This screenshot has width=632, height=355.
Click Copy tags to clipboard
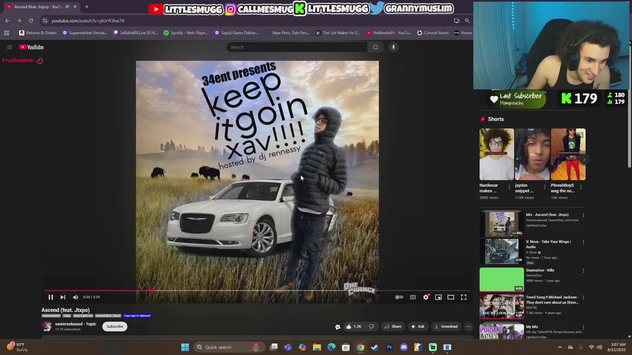coord(137,316)
